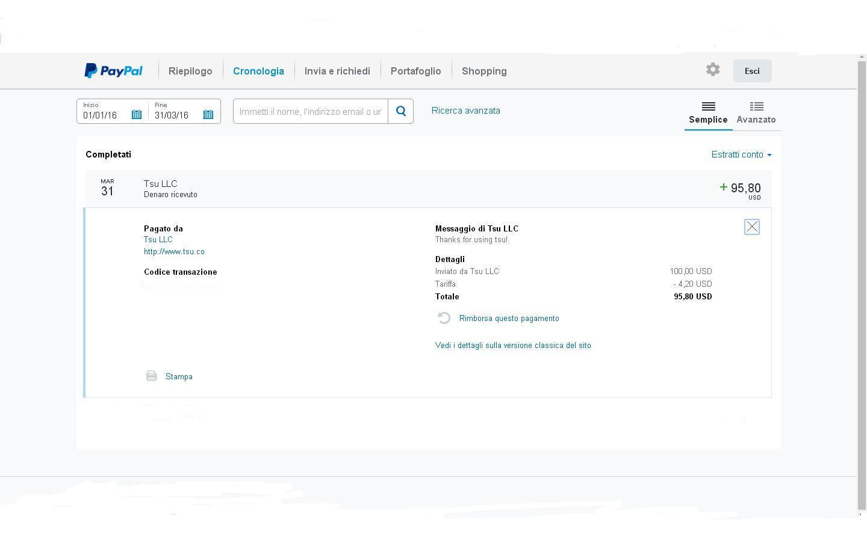
Task: Click the Codice transazione label
Action: coord(181,272)
